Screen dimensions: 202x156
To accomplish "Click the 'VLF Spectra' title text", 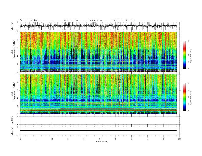I will [x=29, y=20].
